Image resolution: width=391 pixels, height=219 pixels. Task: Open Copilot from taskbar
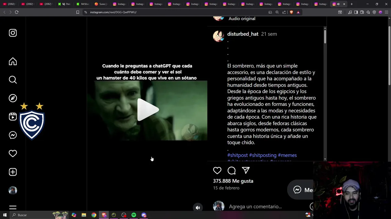74,215
